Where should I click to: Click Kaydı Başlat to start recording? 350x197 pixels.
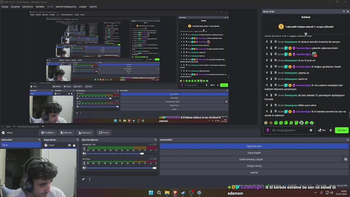254,153
